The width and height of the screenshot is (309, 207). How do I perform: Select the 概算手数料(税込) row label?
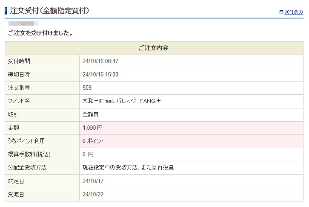click(32, 154)
